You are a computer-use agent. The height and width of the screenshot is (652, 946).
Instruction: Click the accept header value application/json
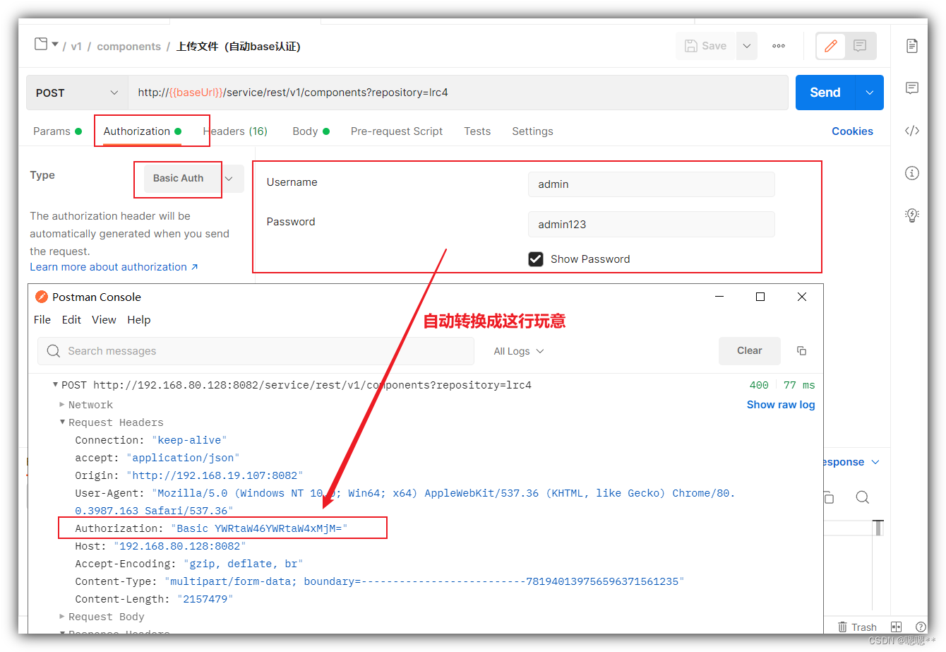coord(183,458)
